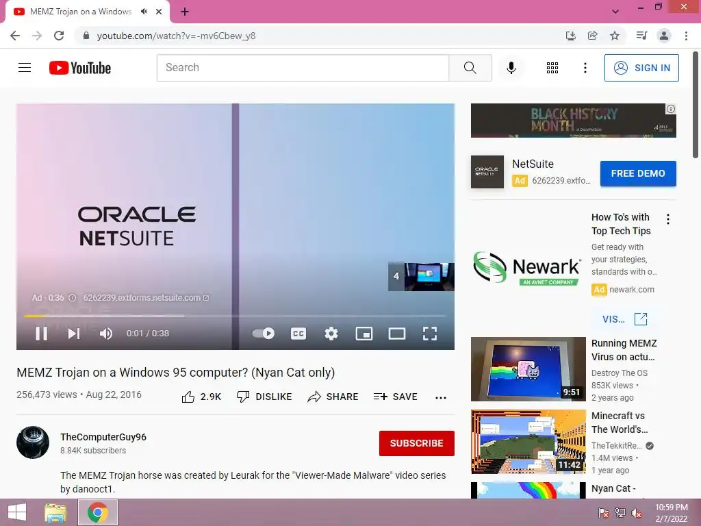This screenshot has width=701, height=526.
Task: Go to the YouTube home logo
Action: click(80, 68)
